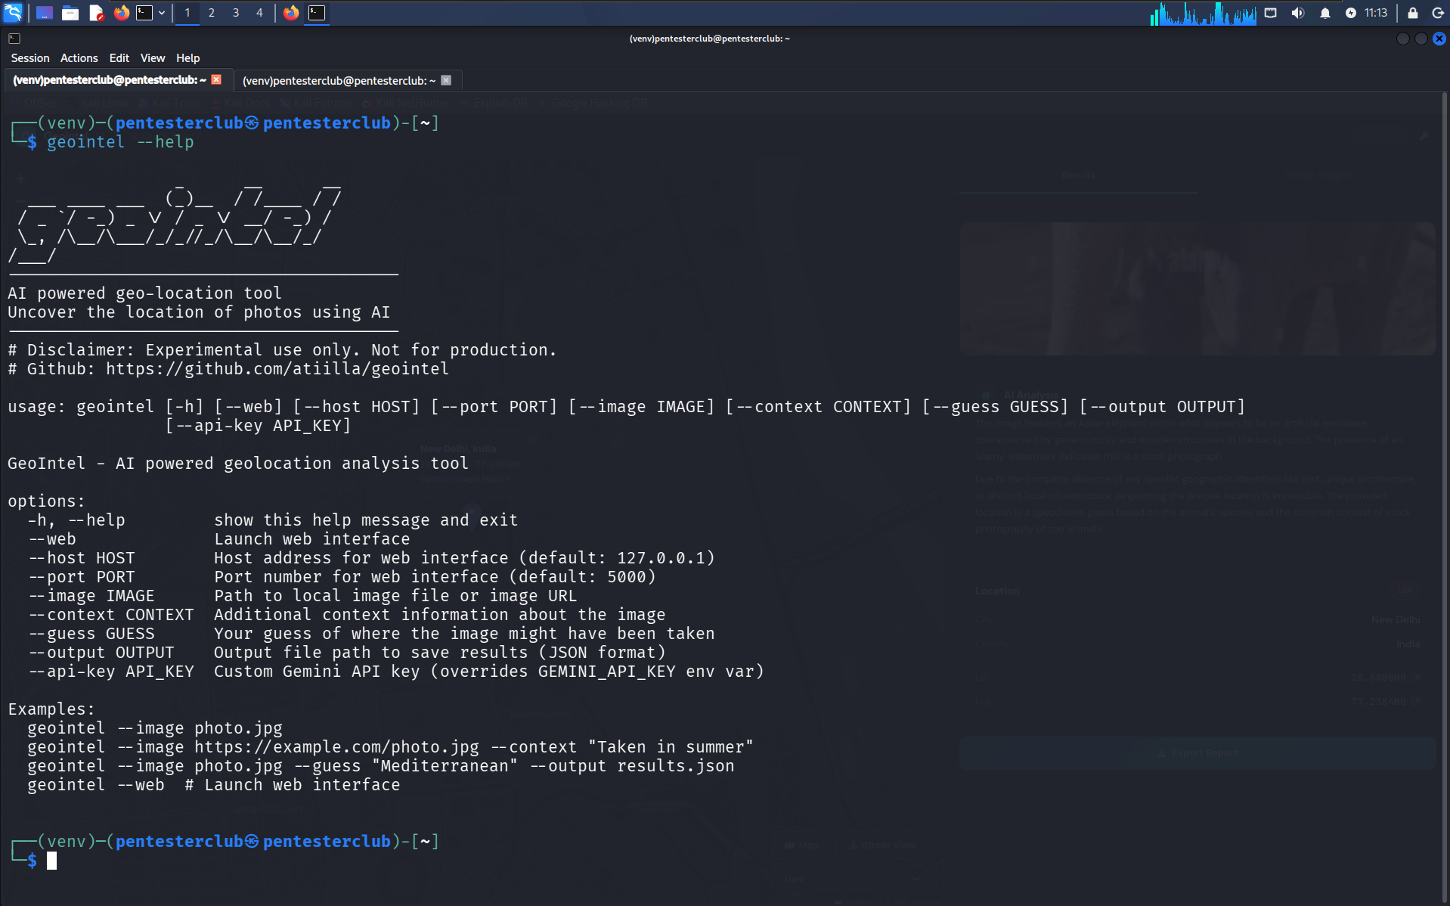1450x906 pixels.
Task: Open the Help menu
Action: pos(188,58)
